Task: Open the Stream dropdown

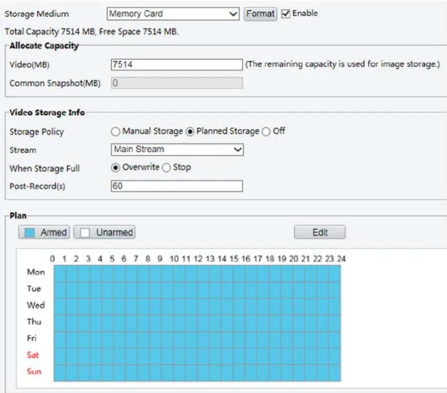Action: [x=177, y=149]
